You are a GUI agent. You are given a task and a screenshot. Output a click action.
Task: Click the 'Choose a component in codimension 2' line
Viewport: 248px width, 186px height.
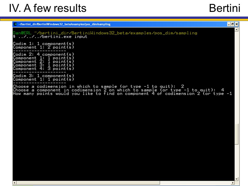point(119,90)
